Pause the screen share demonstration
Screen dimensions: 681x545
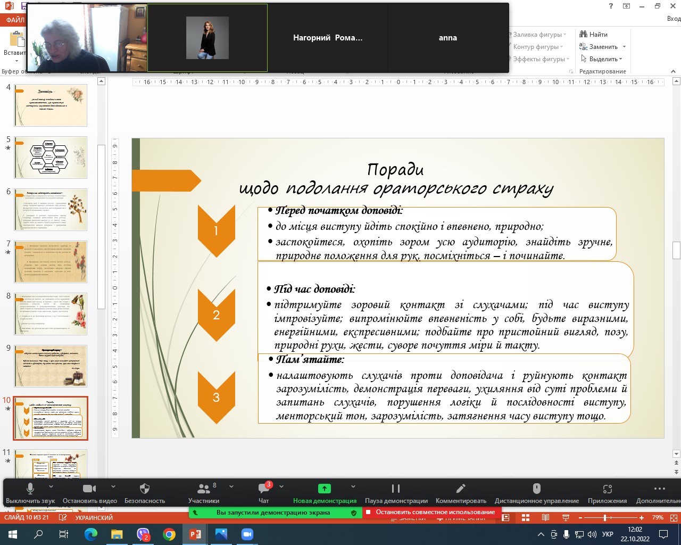396,489
